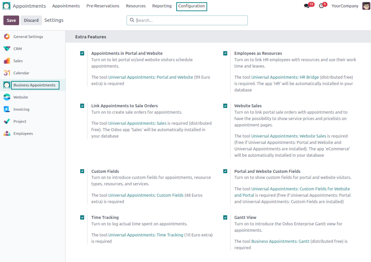Turn off the Gantt View checkbox
371x262 pixels.
225,217
